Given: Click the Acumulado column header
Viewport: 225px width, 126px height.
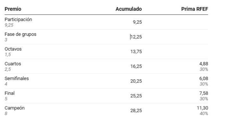Looking at the screenshot, I should click(x=129, y=9).
